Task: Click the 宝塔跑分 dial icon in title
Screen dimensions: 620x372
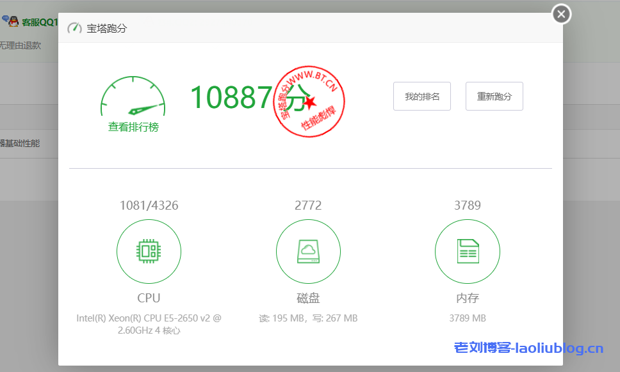Action: click(76, 28)
